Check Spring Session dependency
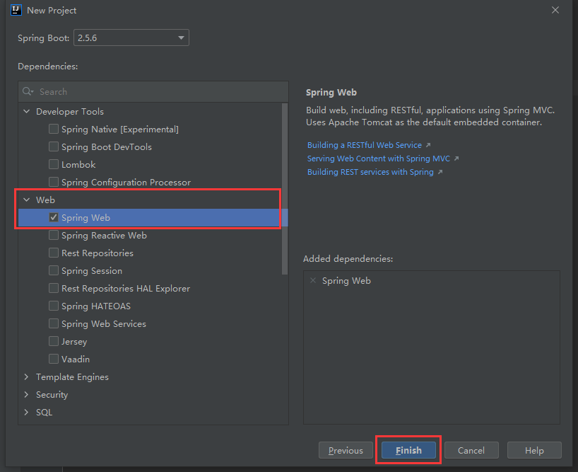Image resolution: width=578 pixels, height=472 pixels. tap(54, 270)
